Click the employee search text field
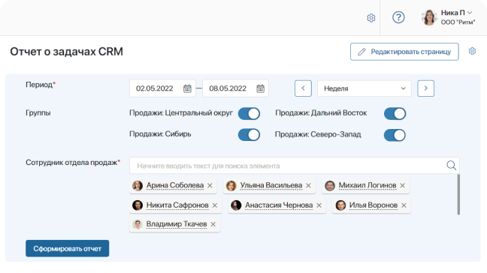 [x=294, y=166]
